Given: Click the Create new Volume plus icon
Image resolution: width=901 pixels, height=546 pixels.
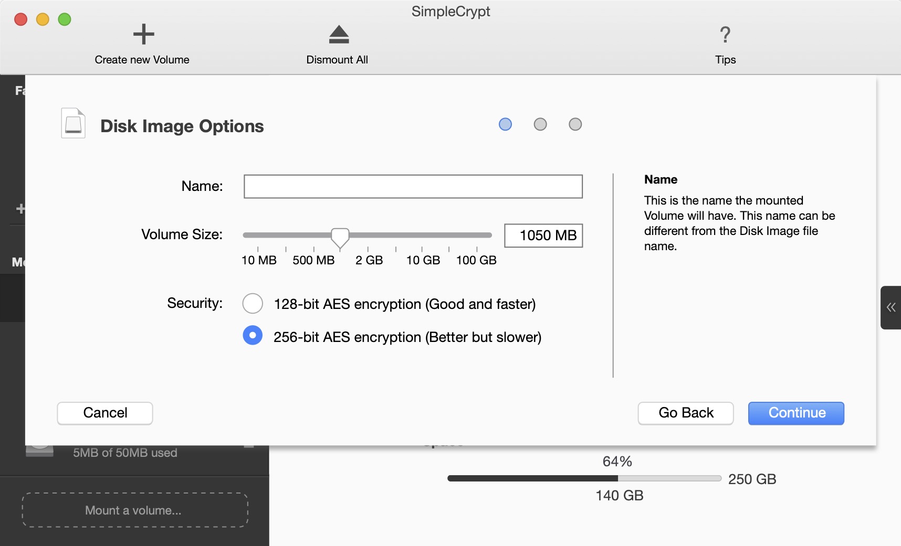Looking at the screenshot, I should tap(143, 35).
